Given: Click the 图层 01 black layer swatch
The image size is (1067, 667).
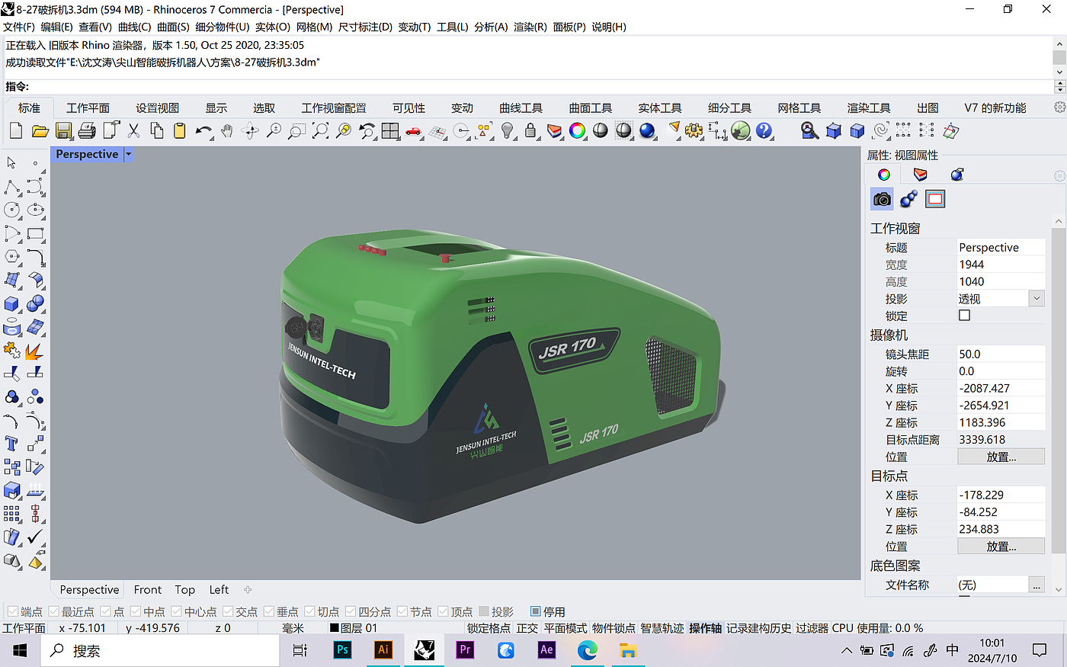Looking at the screenshot, I should click(334, 628).
